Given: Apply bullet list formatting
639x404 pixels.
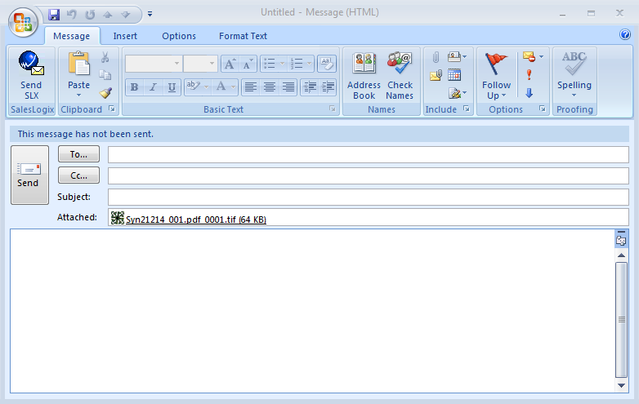Looking at the screenshot, I should [x=269, y=64].
